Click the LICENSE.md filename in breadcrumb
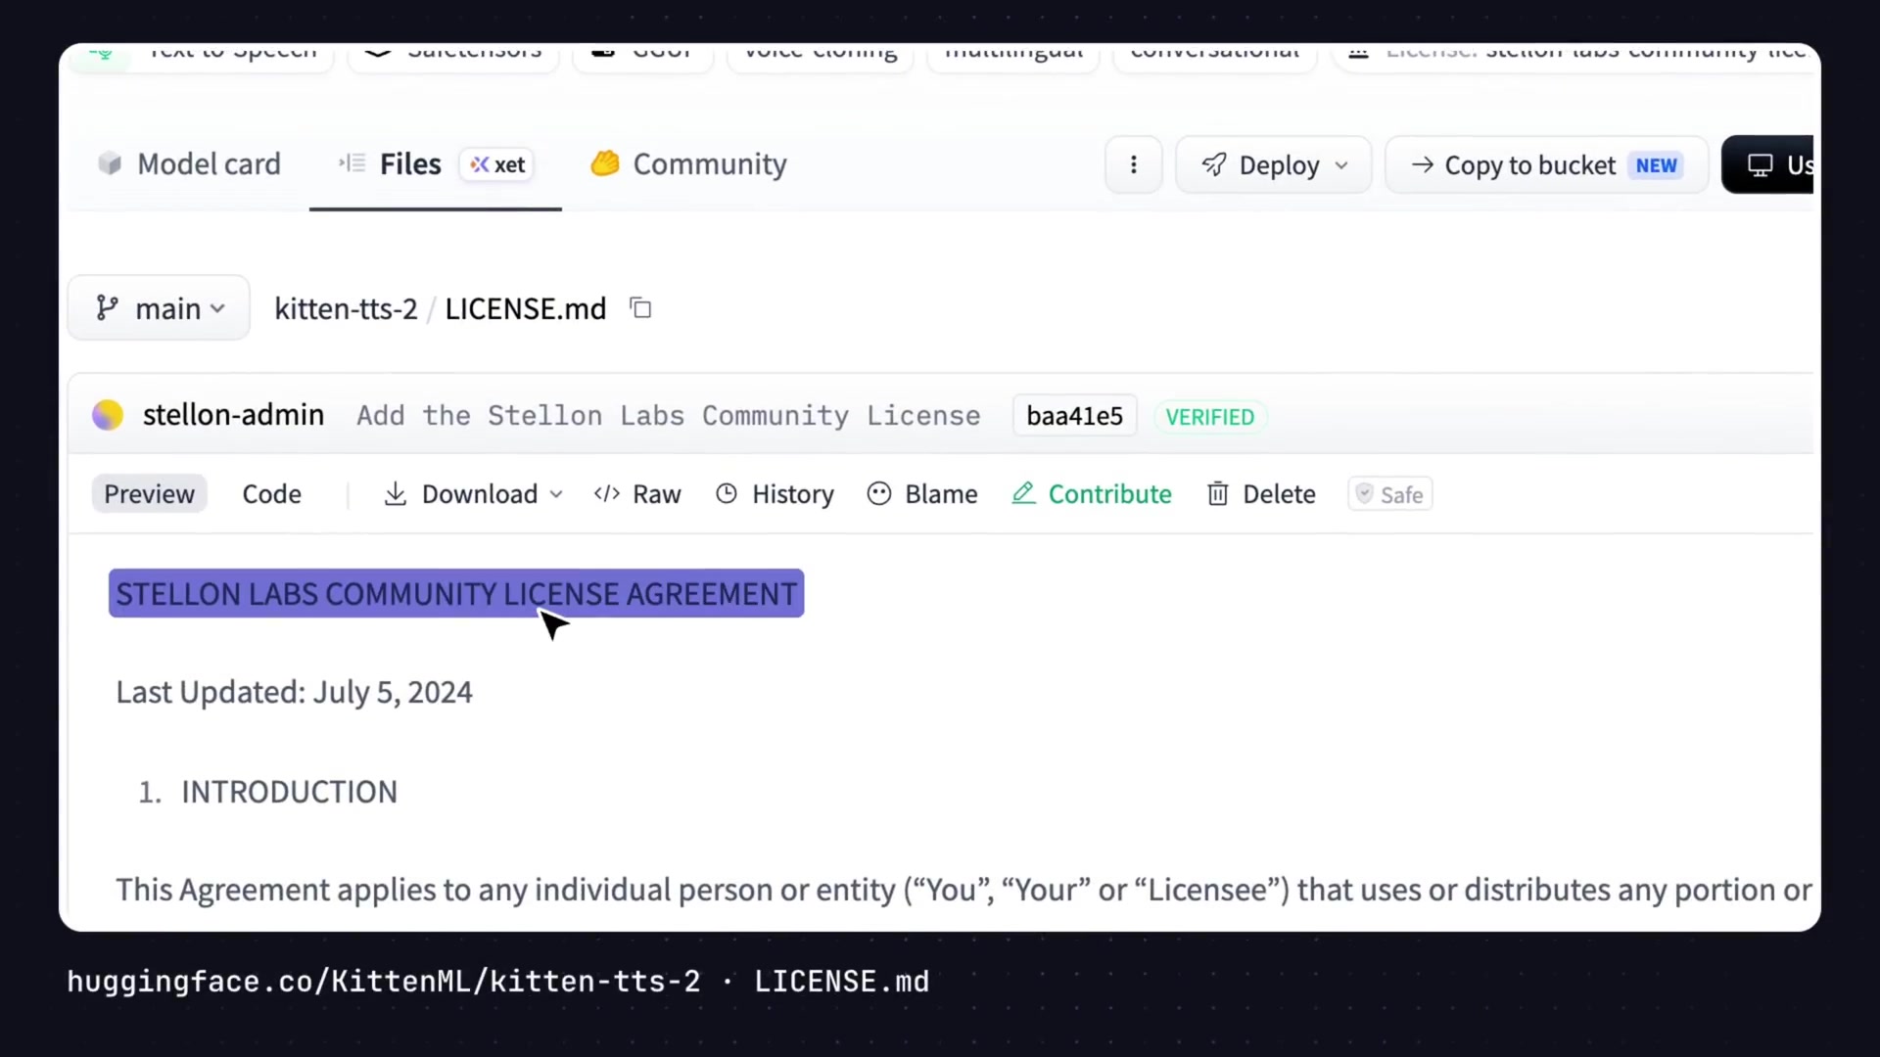1880x1057 pixels. pyautogui.click(x=526, y=308)
